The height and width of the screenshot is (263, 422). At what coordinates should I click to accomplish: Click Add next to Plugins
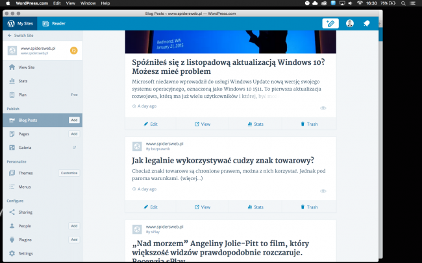click(74, 240)
